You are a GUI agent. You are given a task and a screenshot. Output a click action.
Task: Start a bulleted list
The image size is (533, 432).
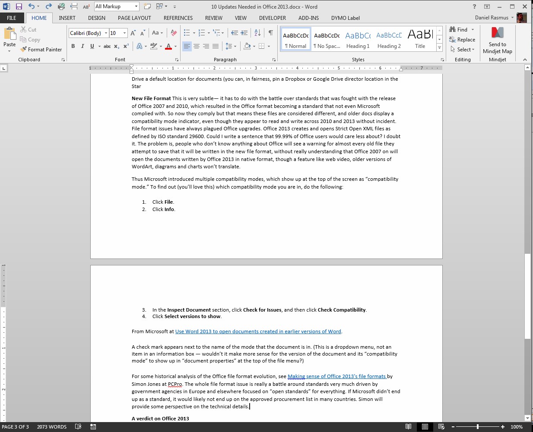click(187, 33)
